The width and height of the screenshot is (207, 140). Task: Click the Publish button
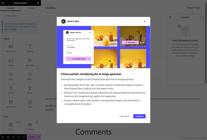tap(32, 137)
